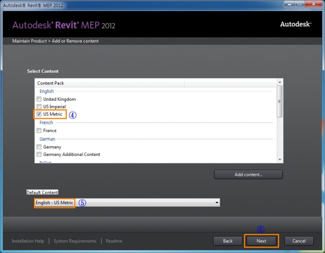Select the Germany content pack checkbox
325x253 pixels.
coord(39,147)
